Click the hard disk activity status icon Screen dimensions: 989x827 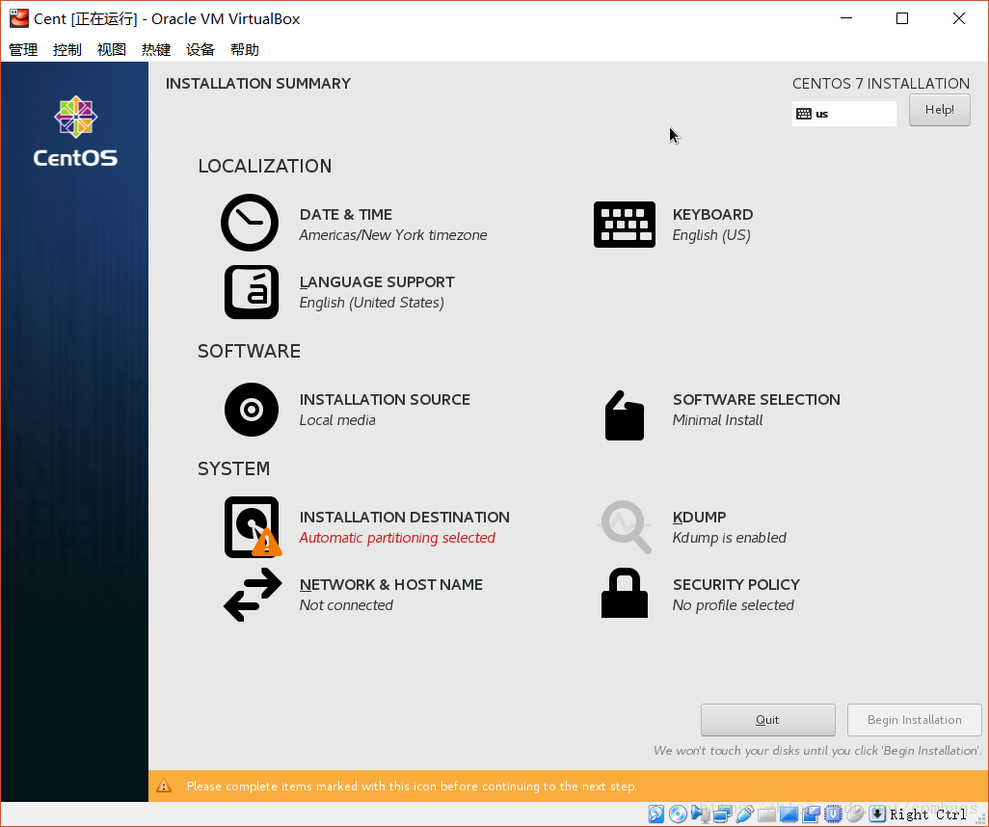click(656, 814)
